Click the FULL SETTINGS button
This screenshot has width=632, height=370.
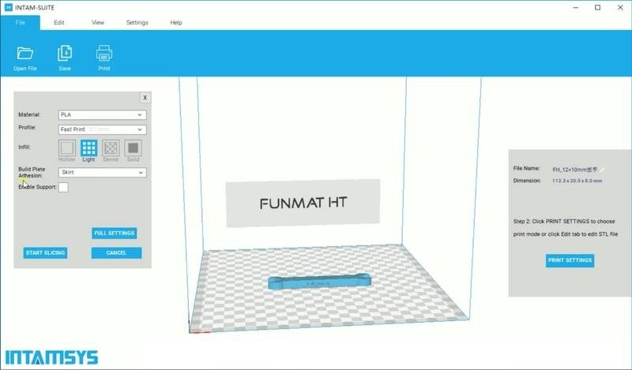pos(115,233)
